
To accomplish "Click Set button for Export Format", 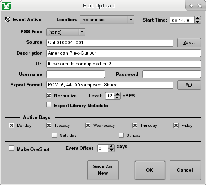I will pos(189,85).
